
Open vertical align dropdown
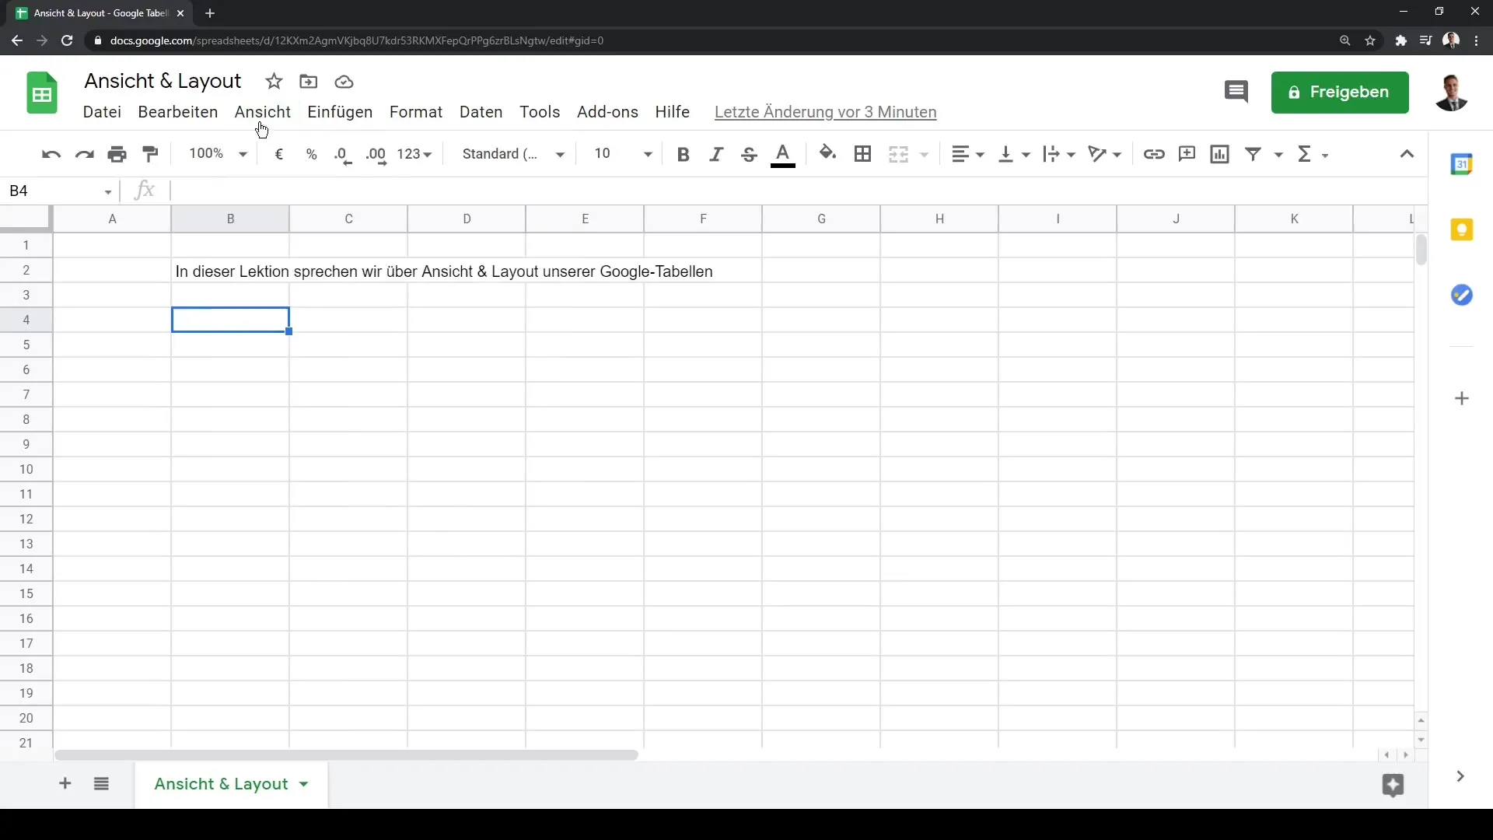pos(1014,154)
